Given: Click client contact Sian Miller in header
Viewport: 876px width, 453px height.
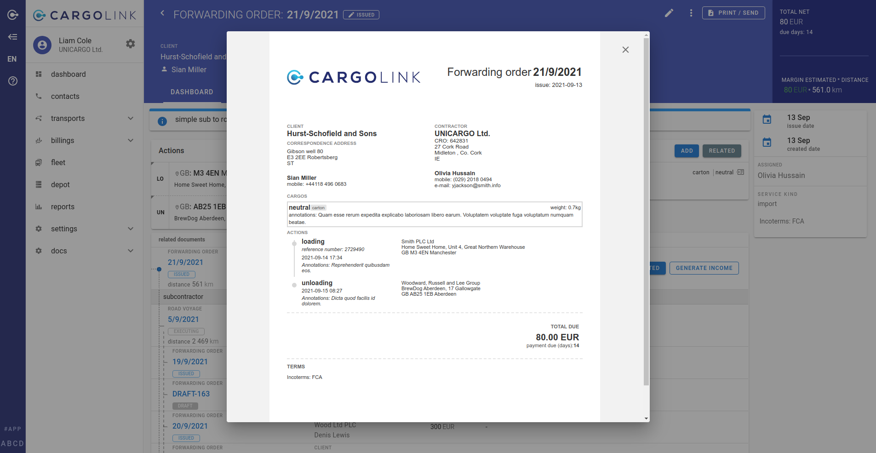Looking at the screenshot, I should [189, 69].
